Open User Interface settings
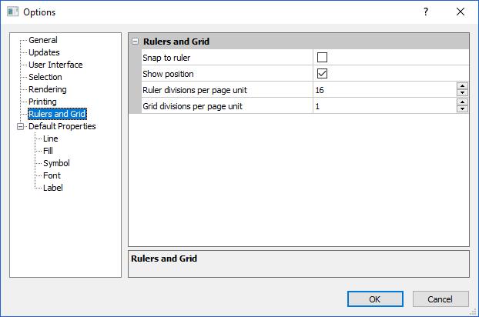Image resolution: width=479 pixels, height=317 pixels. point(55,65)
